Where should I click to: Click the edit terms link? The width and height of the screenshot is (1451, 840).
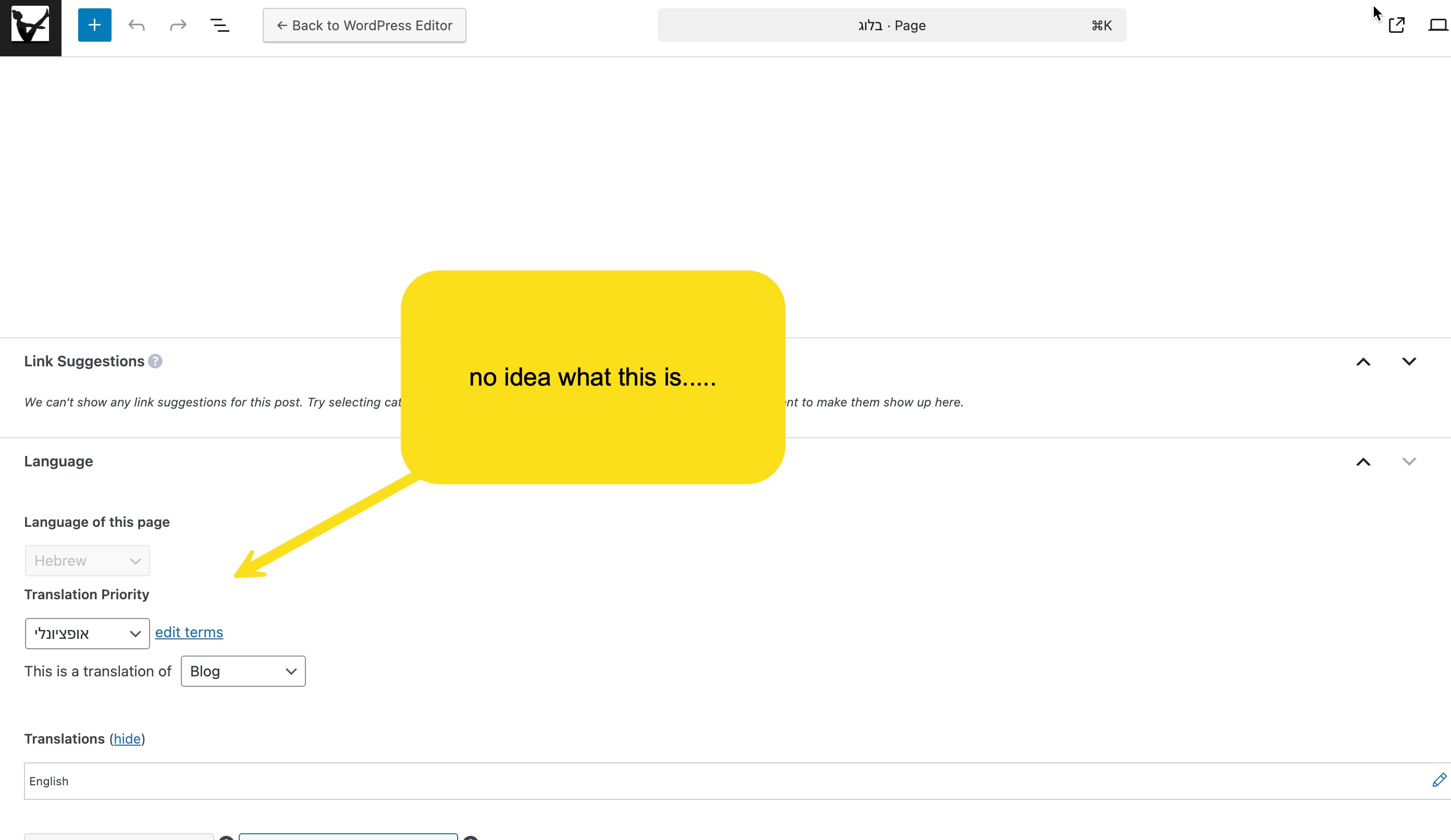point(189,632)
